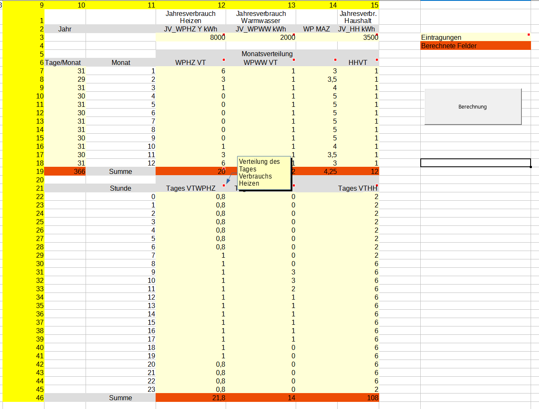Screen dimensions: 539x409
Task: Select the 21,8 total cell
Action: click(x=190, y=398)
